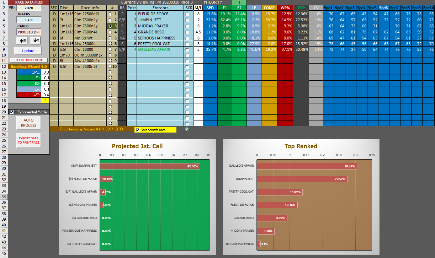Click EXPORT DATA TO PRINT PAGE button
The height and width of the screenshot is (258, 435).
click(28, 140)
